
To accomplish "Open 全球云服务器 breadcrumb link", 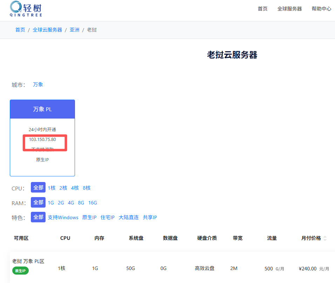I will pyautogui.click(x=47, y=30).
